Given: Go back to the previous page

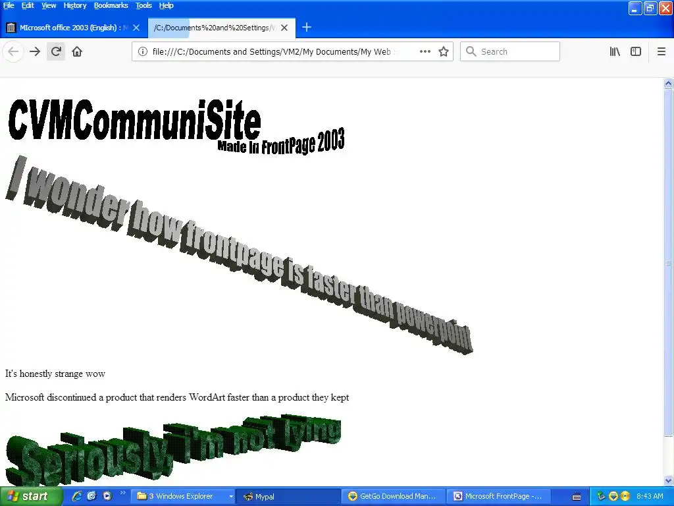Looking at the screenshot, I should pos(13,51).
